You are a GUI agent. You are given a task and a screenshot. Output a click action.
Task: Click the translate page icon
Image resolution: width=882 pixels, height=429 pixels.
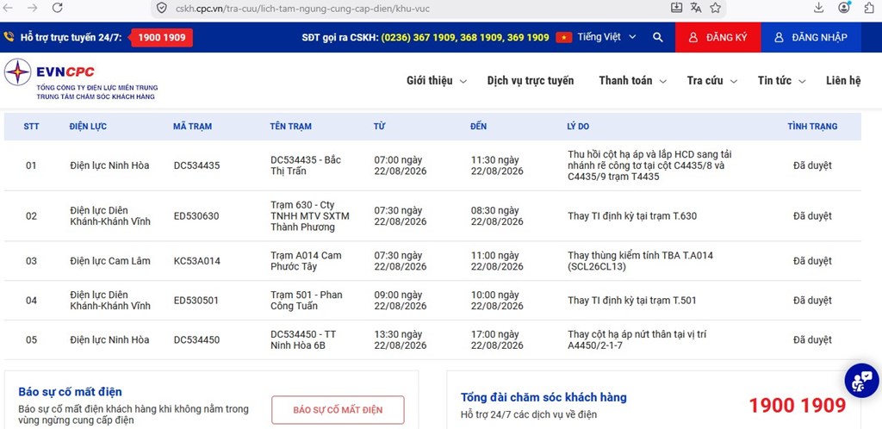pyautogui.click(x=696, y=8)
